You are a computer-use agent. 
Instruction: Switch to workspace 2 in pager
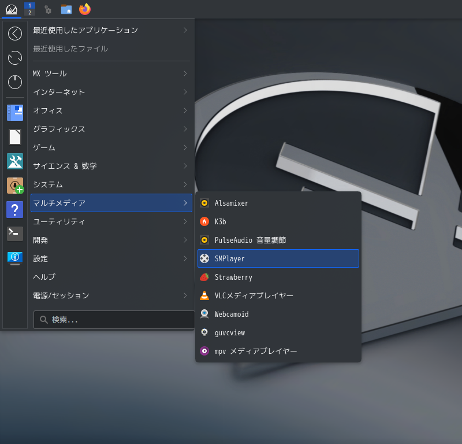(29, 12)
